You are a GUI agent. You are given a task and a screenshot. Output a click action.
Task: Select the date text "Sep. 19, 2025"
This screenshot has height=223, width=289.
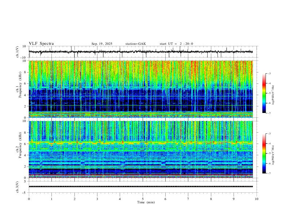coord(102,44)
